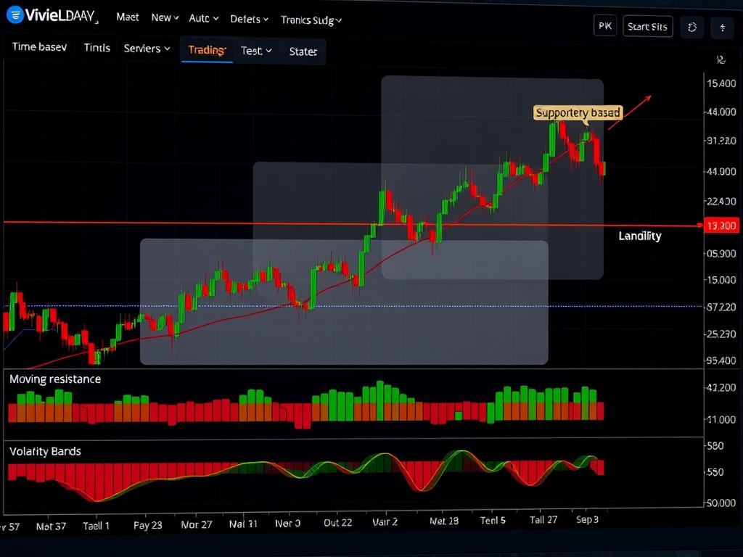Switch to the Trading tab

tap(207, 50)
